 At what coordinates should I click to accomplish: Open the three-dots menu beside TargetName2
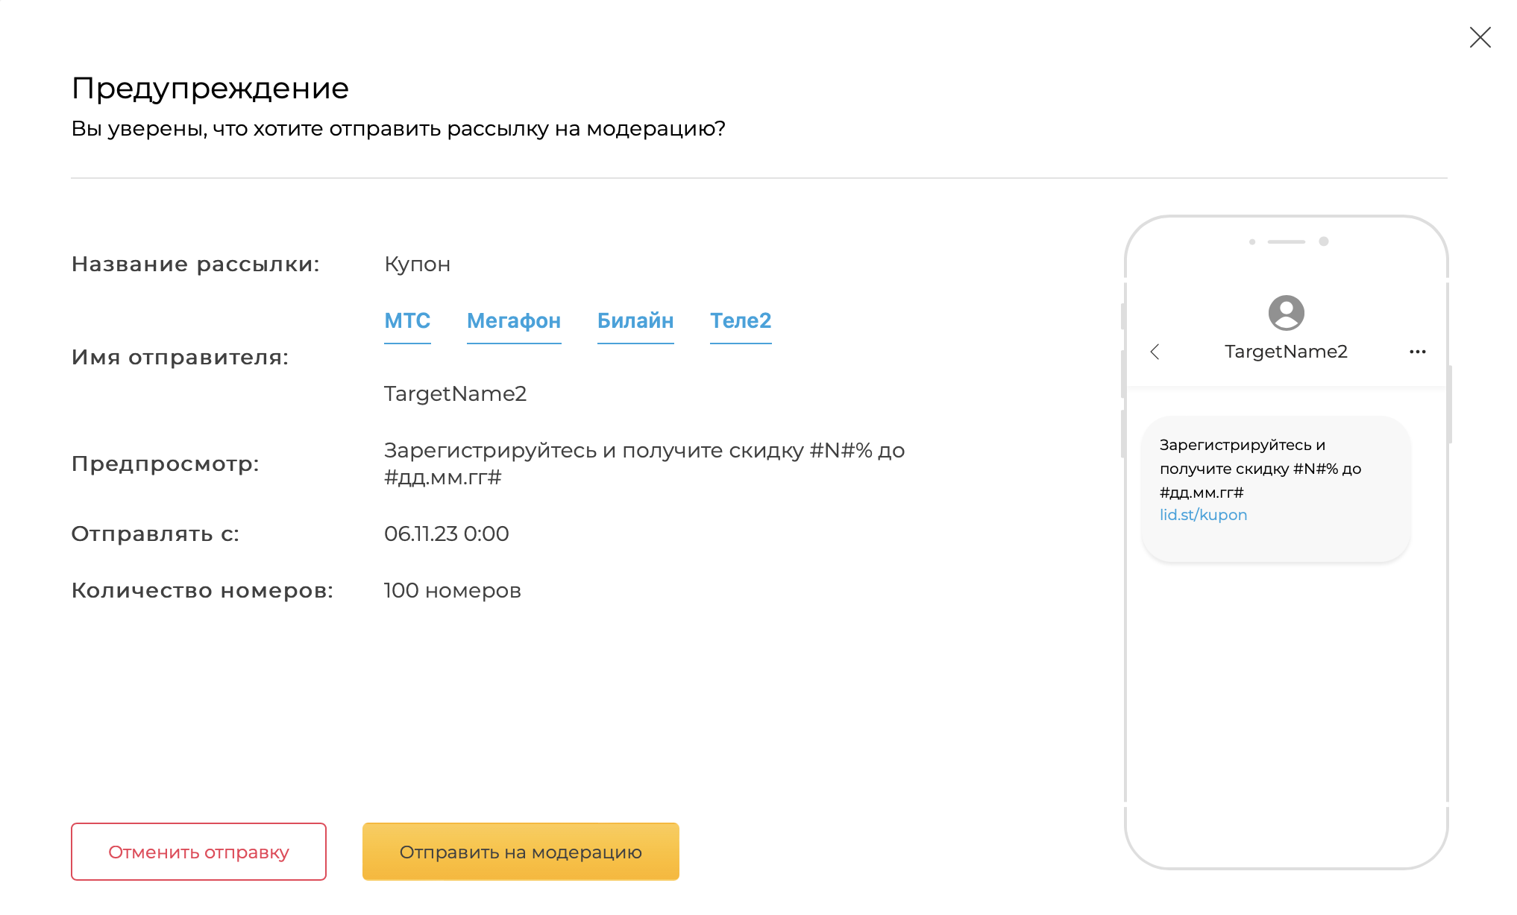click(1418, 351)
